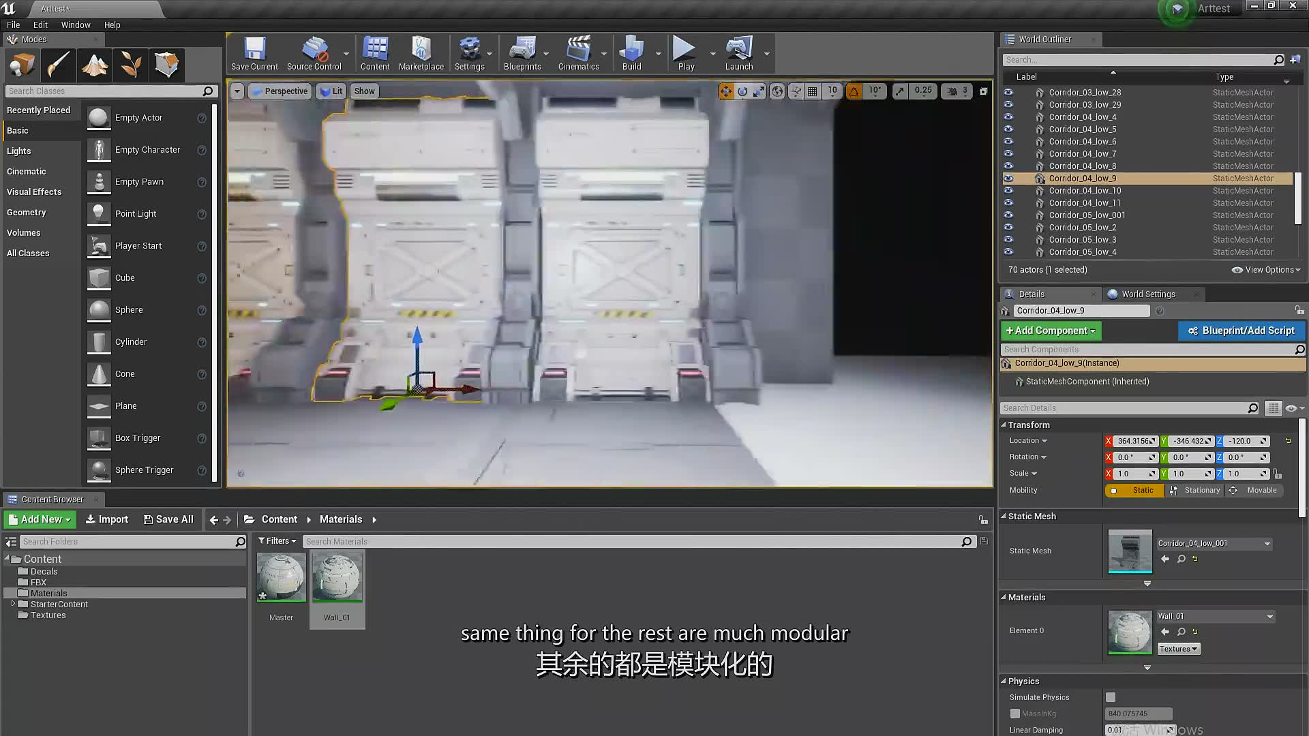
Task: Open the File menu
Action: pyautogui.click(x=13, y=25)
